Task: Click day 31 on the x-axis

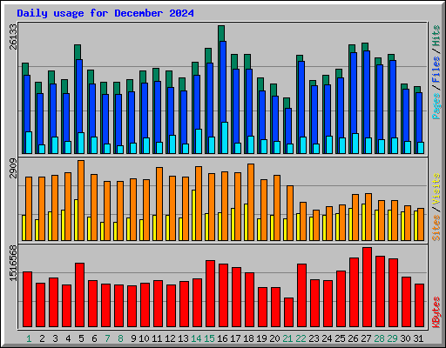Action: (418, 338)
